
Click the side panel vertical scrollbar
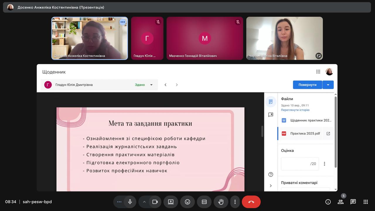coord(335,132)
